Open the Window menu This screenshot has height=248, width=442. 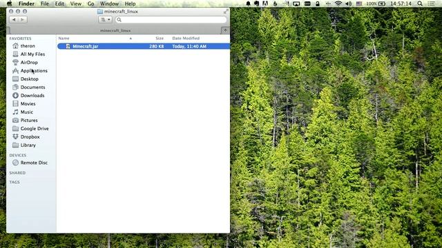click(x=109, y=3)
